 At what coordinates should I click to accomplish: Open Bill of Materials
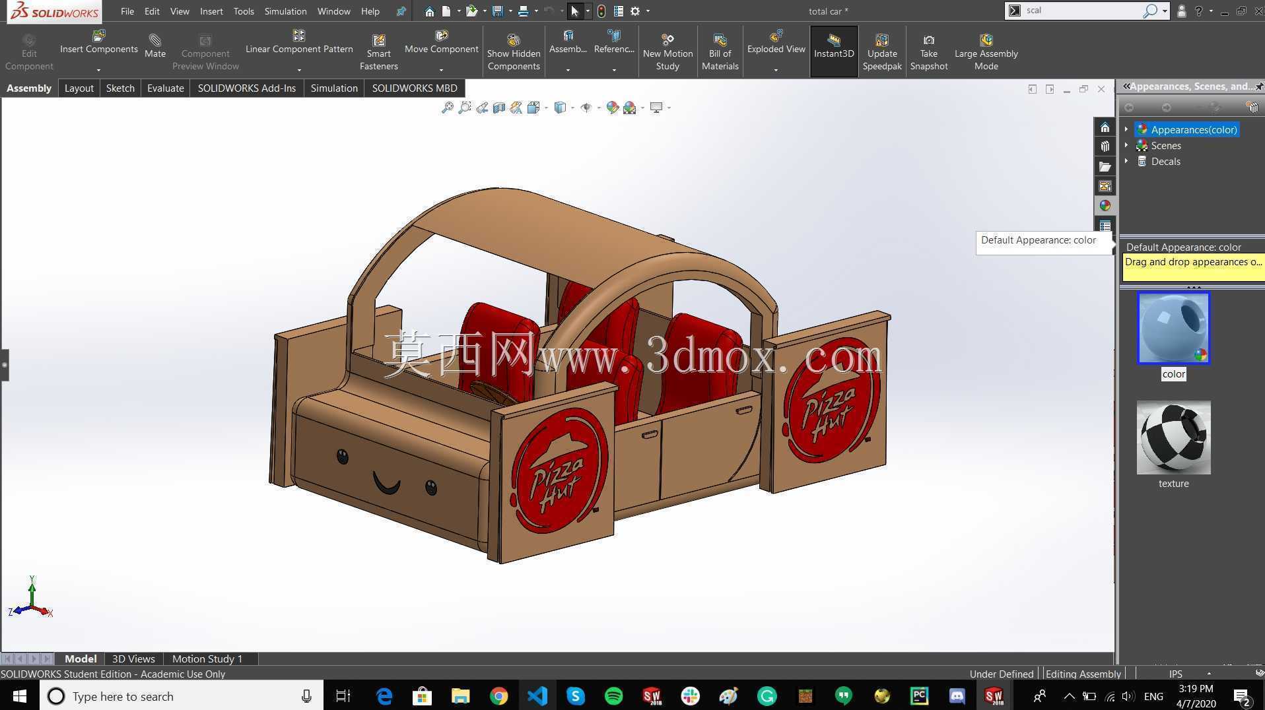click(720, 51)
